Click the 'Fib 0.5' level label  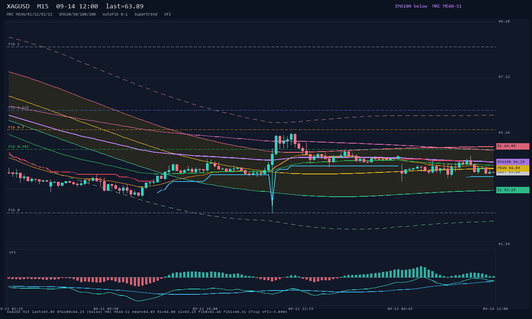point(16,127)
